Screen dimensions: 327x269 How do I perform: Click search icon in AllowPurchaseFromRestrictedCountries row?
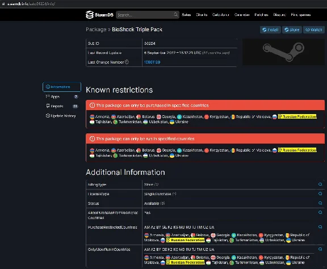pyautogui.click(x=320, y=212)
